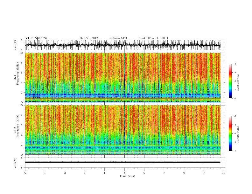
Task: Click the "Time (min)" axis label
Action: pos(127,176)
